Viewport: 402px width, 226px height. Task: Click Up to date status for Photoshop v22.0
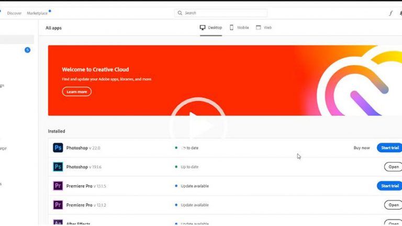coord(189,148)
